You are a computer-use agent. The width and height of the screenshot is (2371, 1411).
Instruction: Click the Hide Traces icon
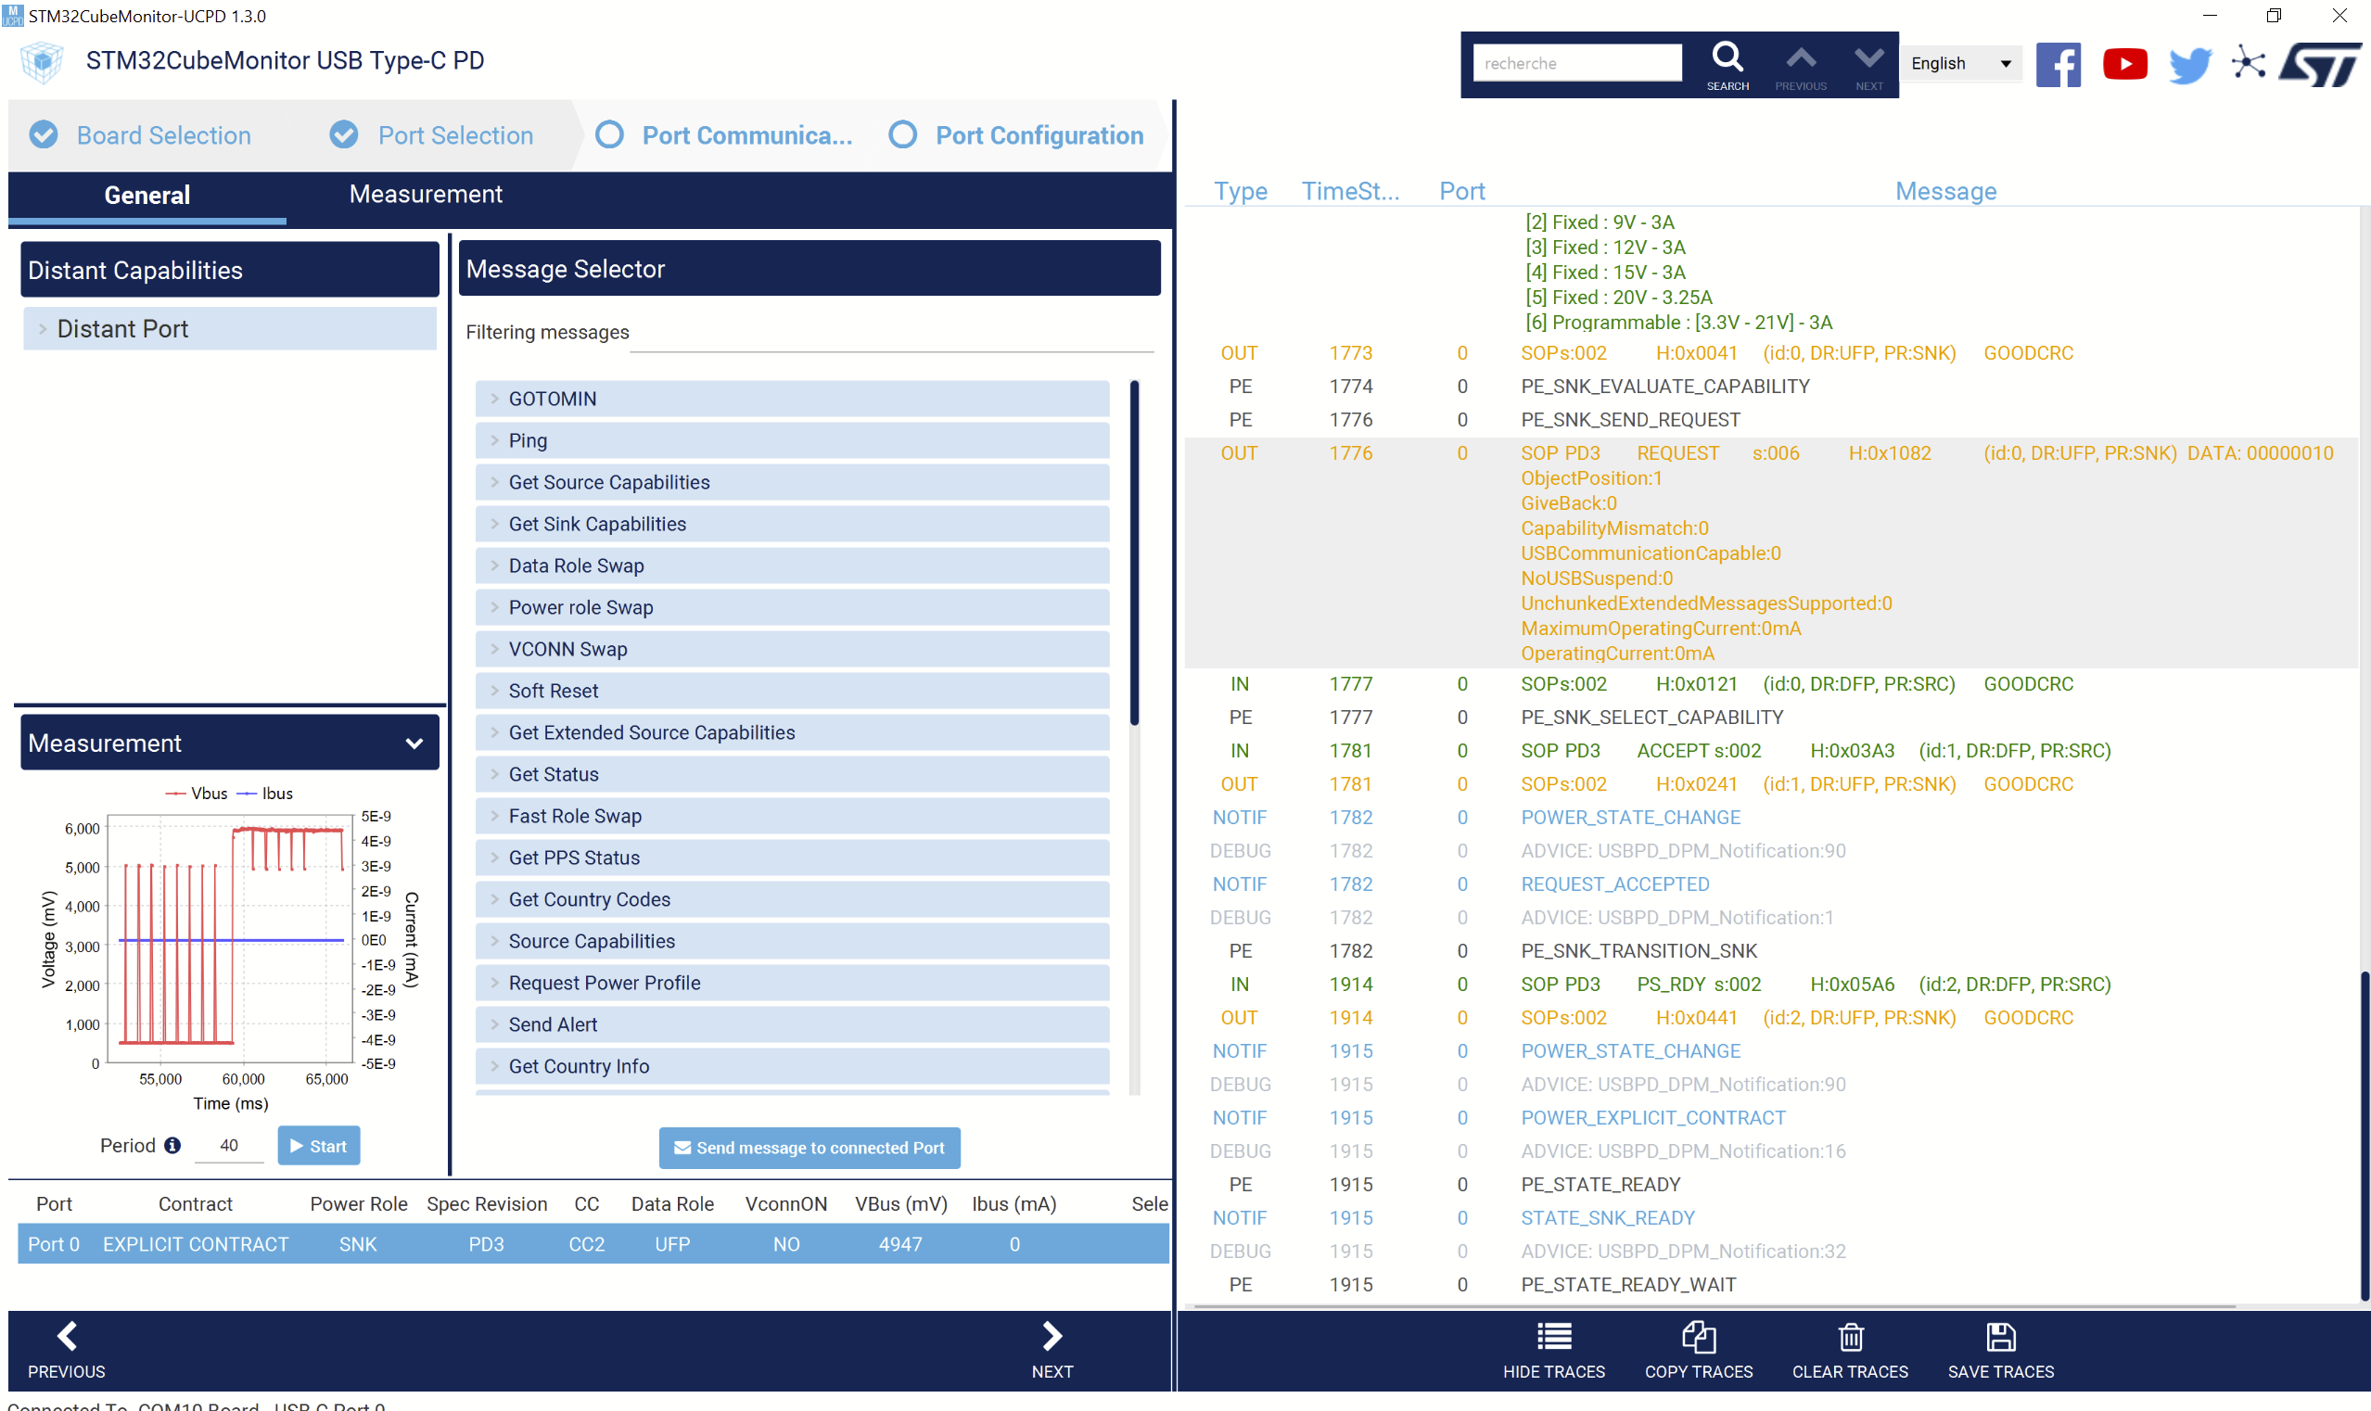[x=1553, y=1337]
